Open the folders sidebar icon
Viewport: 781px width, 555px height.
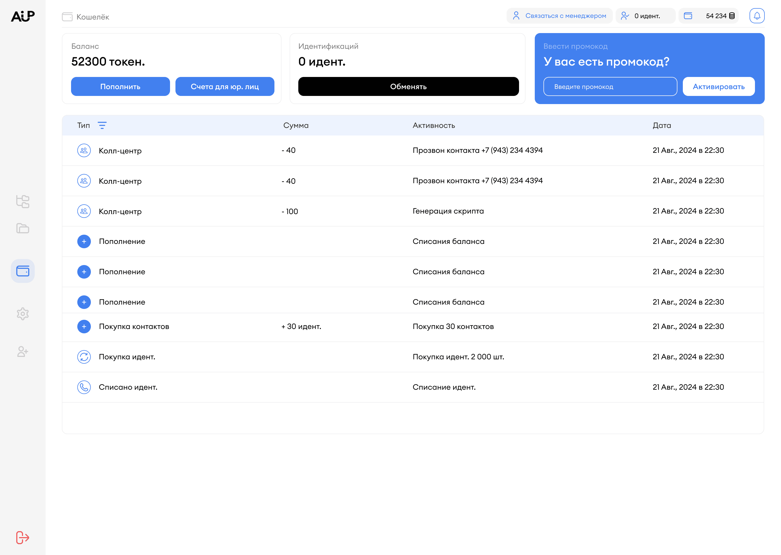point(23,228)
